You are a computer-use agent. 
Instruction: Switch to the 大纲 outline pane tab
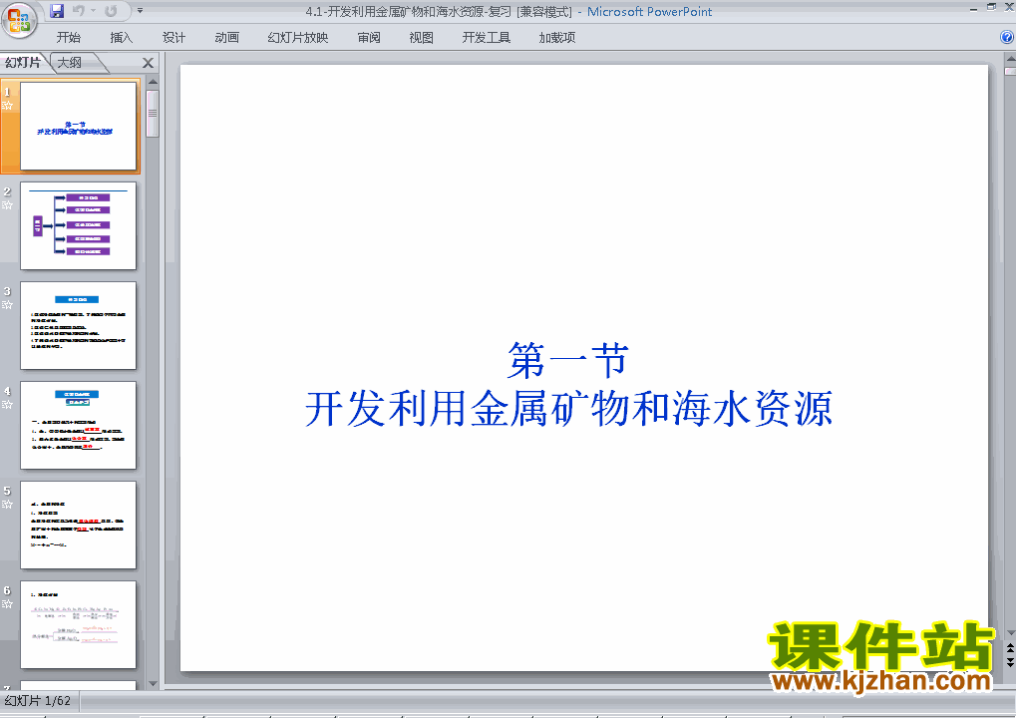click(70, 63)
